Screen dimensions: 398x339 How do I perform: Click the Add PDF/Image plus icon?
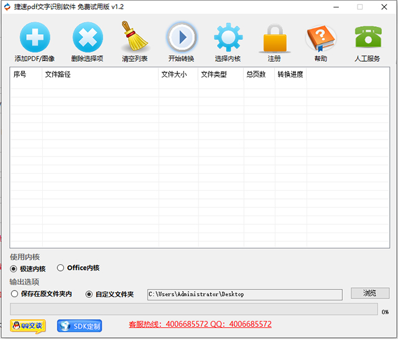point(35,37)
